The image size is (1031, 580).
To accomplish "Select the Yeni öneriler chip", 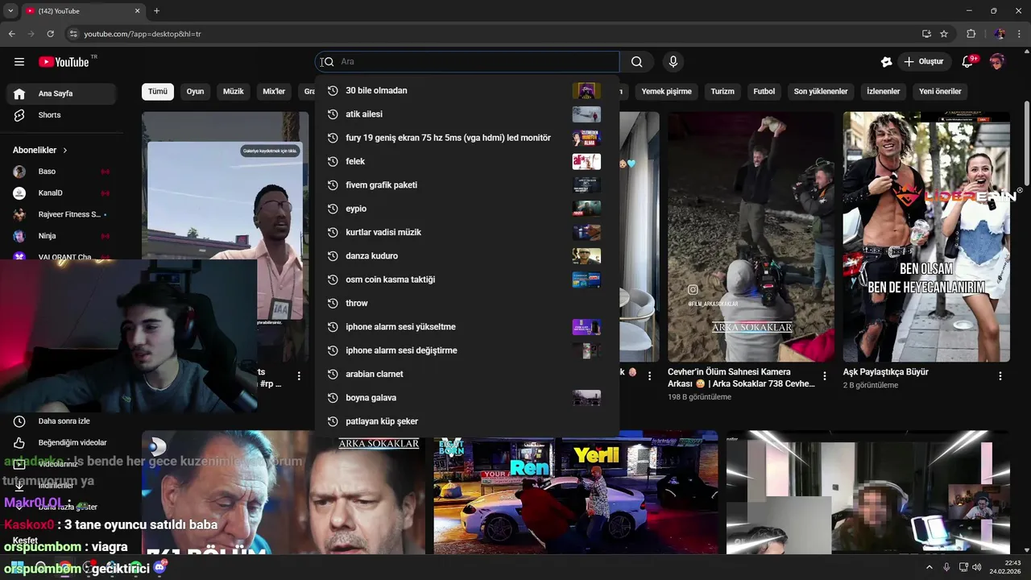I will 940,91.
